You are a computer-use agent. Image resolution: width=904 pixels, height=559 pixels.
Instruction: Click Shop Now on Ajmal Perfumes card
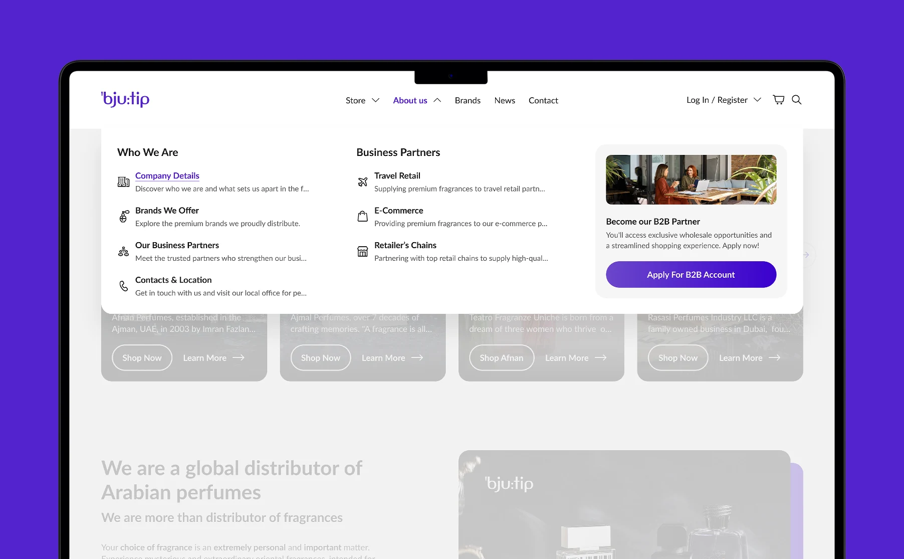coord(321,357)
